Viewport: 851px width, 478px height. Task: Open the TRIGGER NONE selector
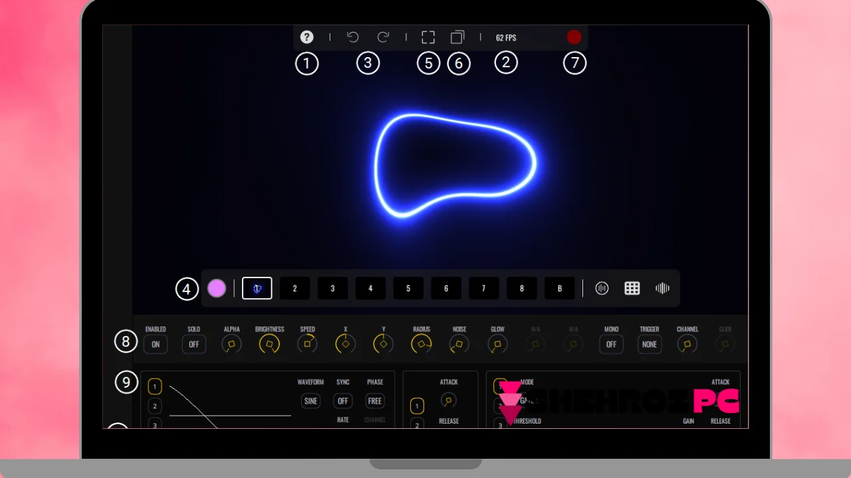tap(650, 345)
